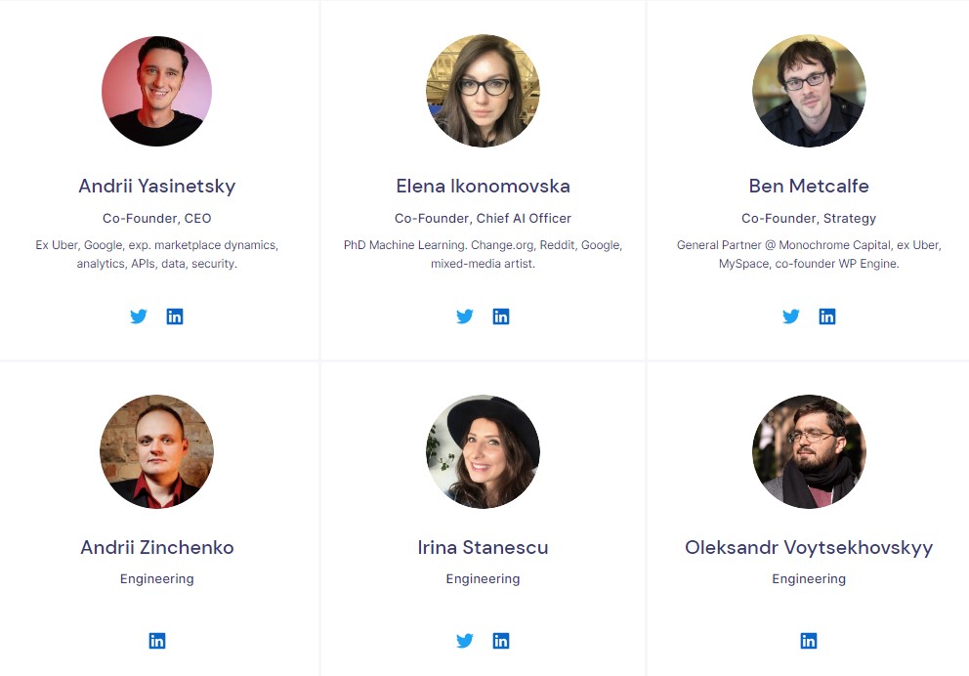Visit Irina Stanescu's LinkedIn icon
The width and height of the screenshot is (969, 676).
click(x=501, y=641)
